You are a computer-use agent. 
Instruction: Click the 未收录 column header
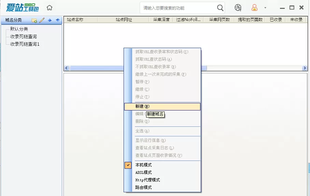click(296, 20)
